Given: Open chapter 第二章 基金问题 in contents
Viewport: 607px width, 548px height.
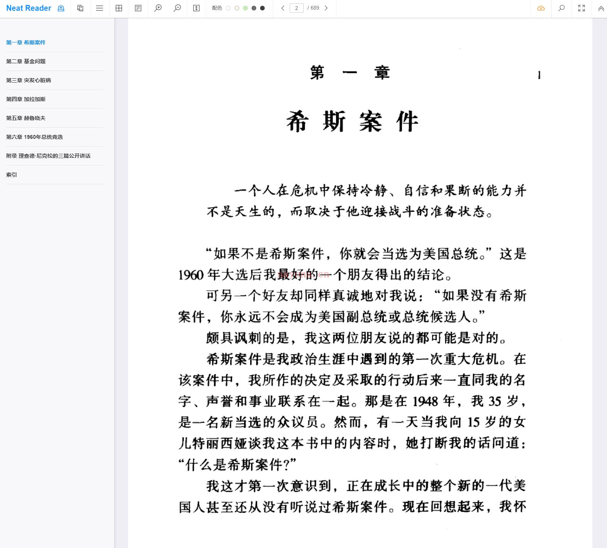Looking at the screenshot, I should point(26,61).
